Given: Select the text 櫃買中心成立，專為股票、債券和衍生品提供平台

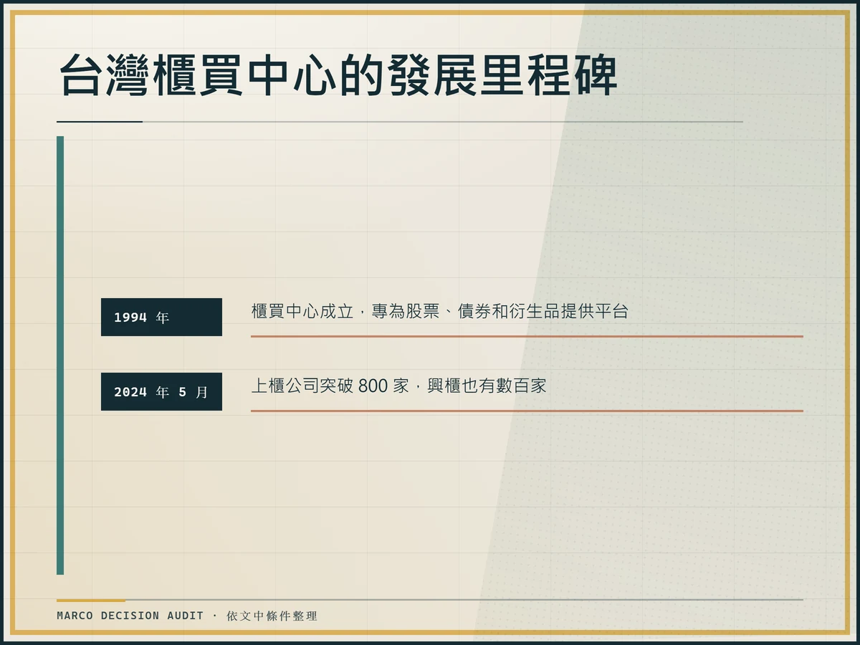Looking at the screenshot, I should pyautogui.click(x=439, y=312).
